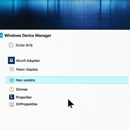130x130 pixels.
Task: Click the small document icon beside 'DhPropenties'
Action: pos(12,104)
